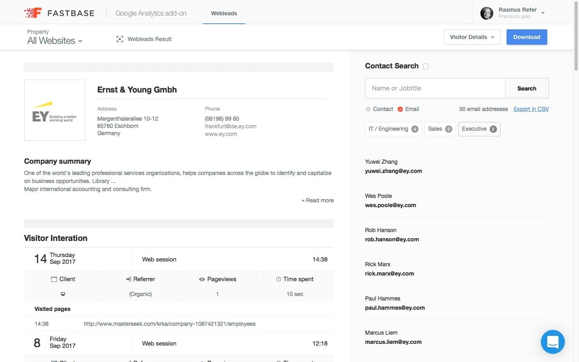The image size is (579, 362).
Task: Click the Rob Hanson contact name
Action: [381, 230]
